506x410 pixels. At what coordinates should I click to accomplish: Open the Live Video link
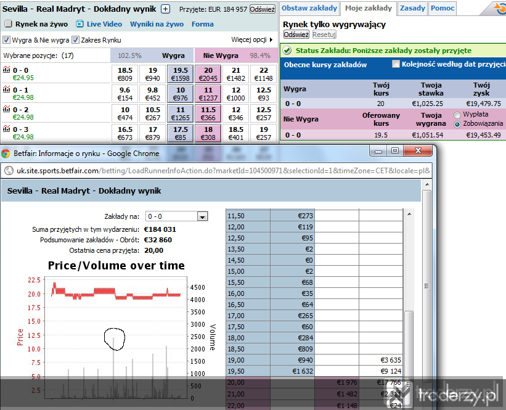click(x=104, y=24)
